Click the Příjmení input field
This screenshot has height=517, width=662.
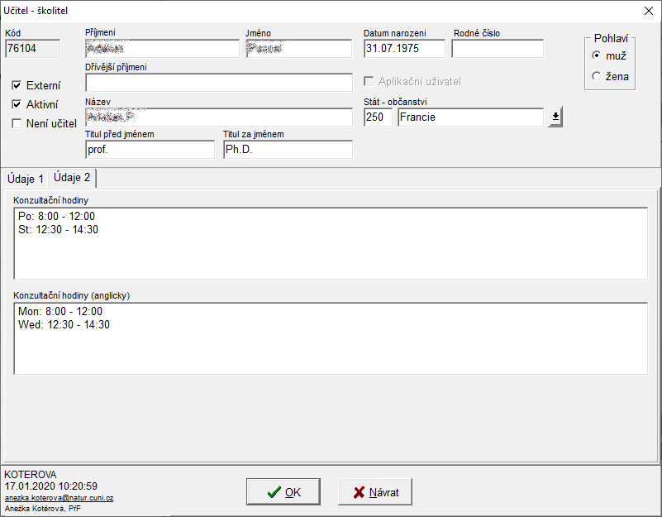pos(162,49)
